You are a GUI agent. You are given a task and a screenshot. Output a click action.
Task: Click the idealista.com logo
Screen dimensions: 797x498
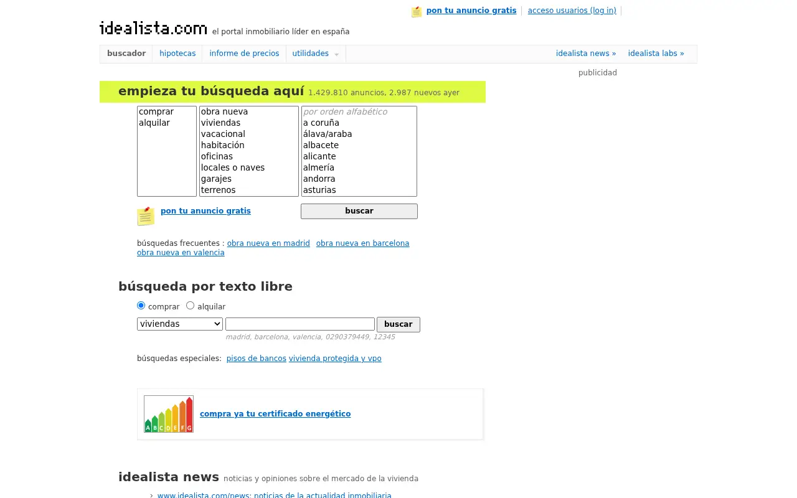[153, 28]
